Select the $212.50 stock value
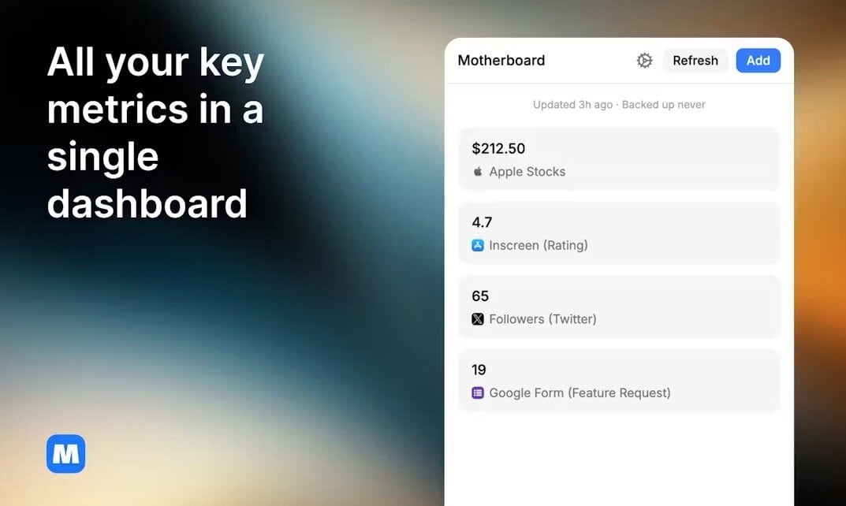Viewport: 846px width, 506px height. 498,148
